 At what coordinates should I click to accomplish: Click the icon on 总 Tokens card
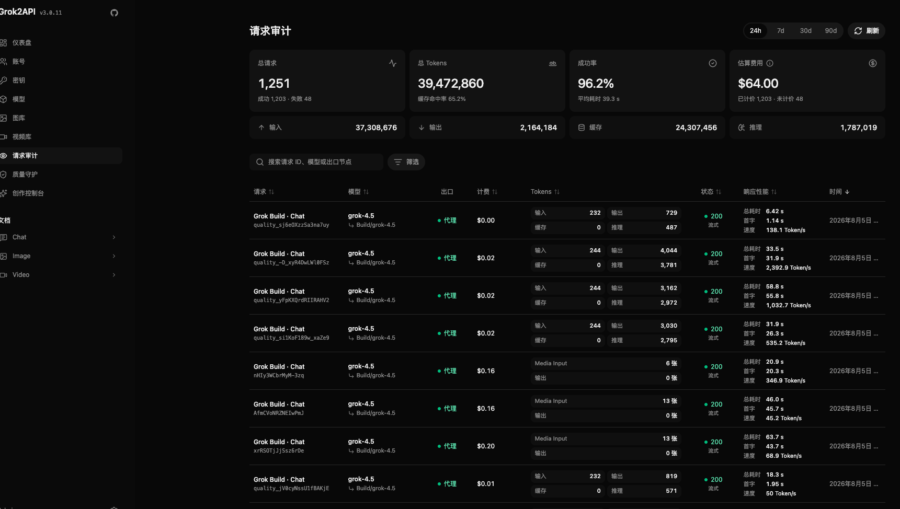[553, 63]
